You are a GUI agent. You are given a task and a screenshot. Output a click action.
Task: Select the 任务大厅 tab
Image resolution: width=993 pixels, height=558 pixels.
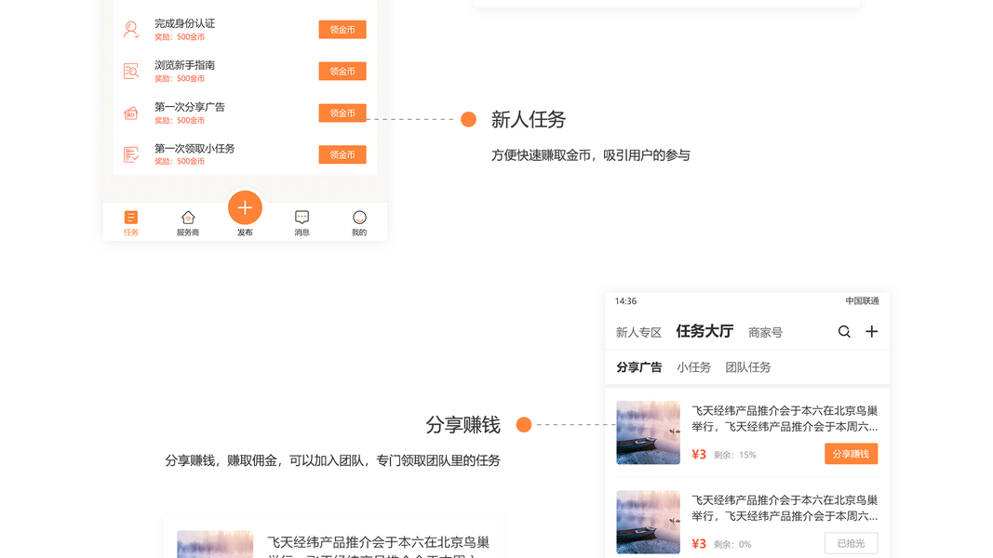click(704, 331)
